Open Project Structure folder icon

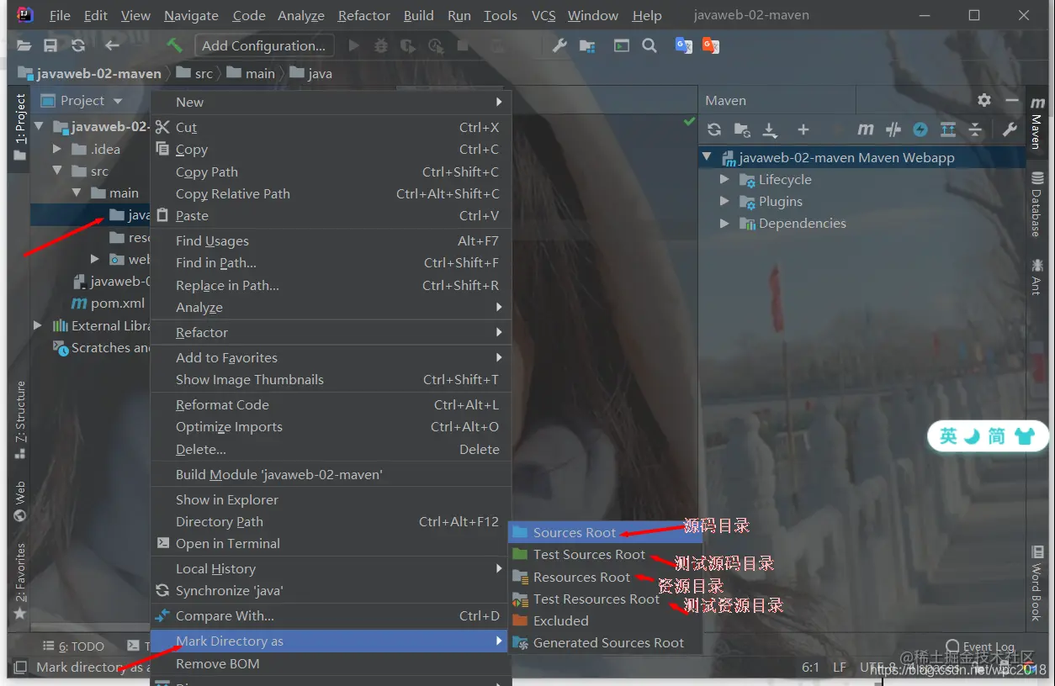[587, 46]
